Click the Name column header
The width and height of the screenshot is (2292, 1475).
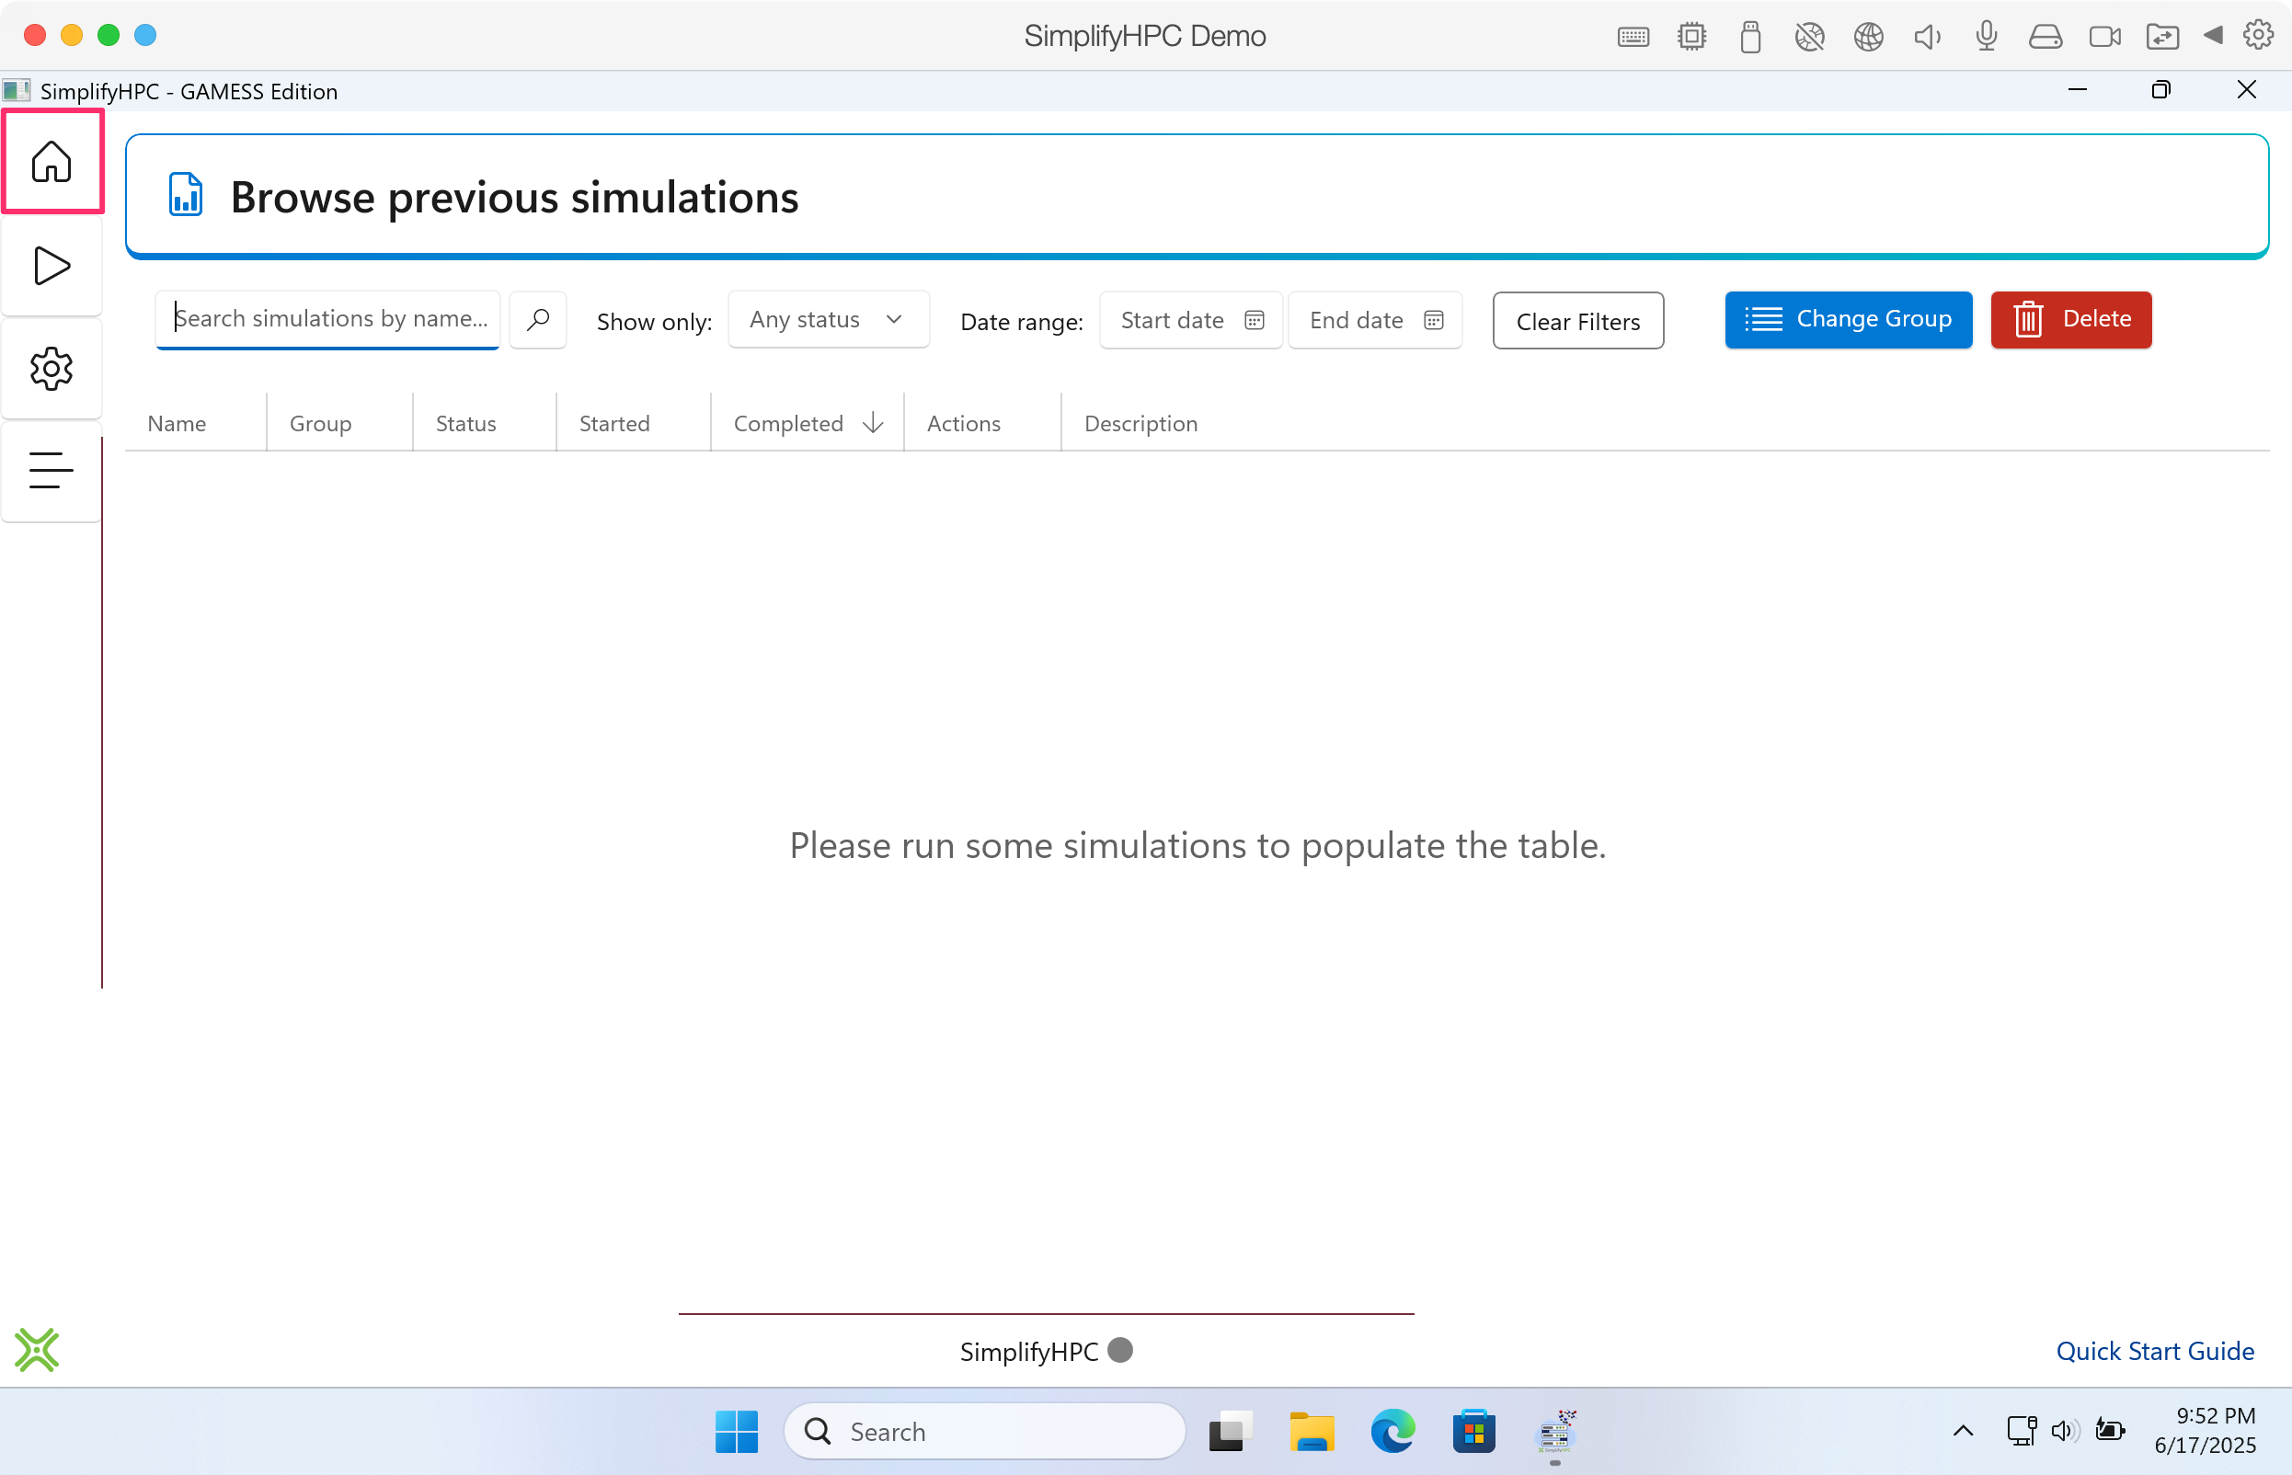click(x=178, y=423)
